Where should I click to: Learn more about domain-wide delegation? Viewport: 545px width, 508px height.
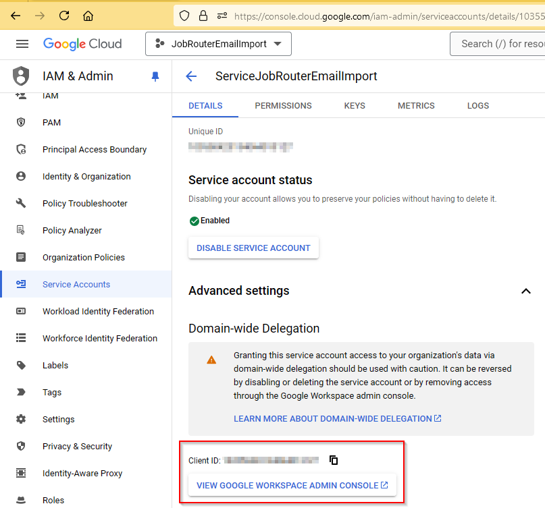pyautogui.click(x=338, y=418)
